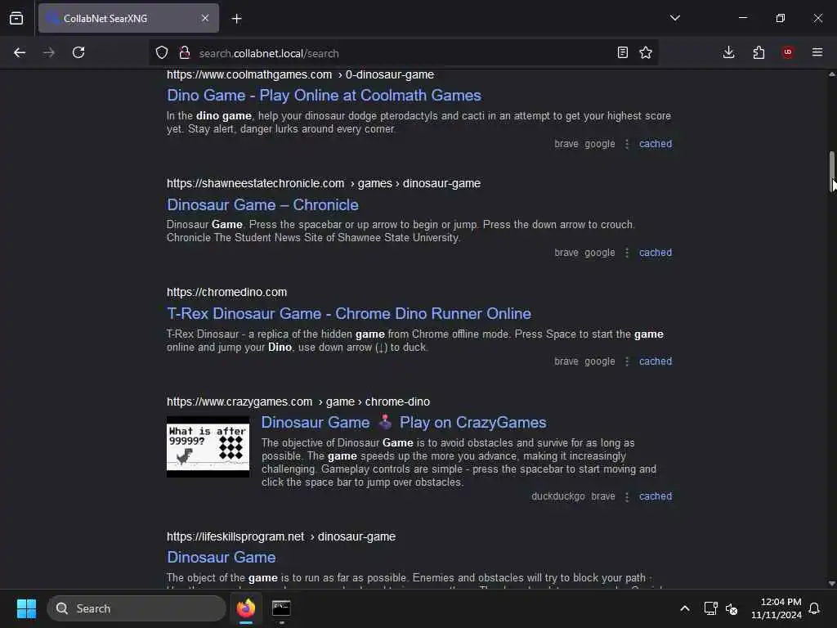Click the uBlock Origin extension icon

pyautogui.click(x=787, y=52)
